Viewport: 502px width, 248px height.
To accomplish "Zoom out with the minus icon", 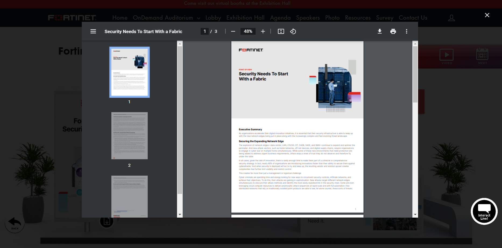I will [x=233, y=31].
